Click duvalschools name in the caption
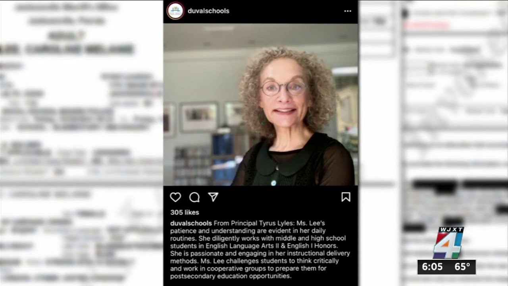 [x=191, y=223]
